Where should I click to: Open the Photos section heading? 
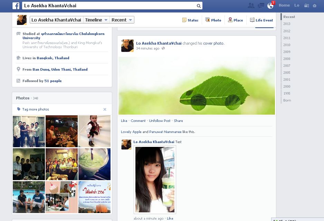[23, 98]
